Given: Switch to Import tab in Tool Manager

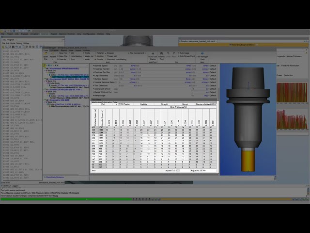Looking at the screenshot, I should tap(78, 50).
